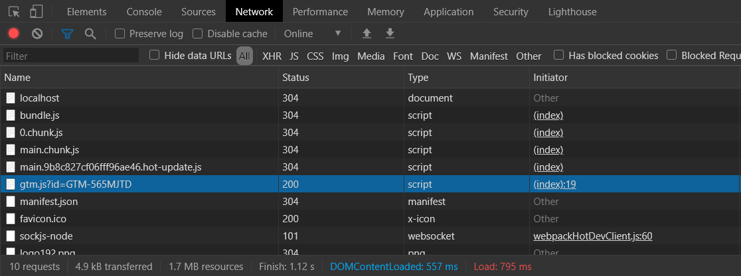This screenshot has height=276, width=741.
Task: Toggle the filter funnel icon
Action: pyautogui.click(x=67, y=33)
